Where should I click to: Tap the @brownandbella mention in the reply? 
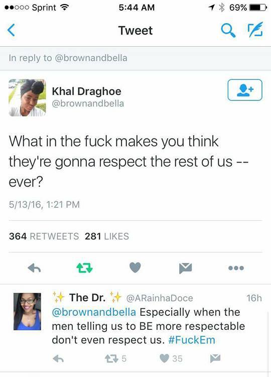(x=94, y=312)
